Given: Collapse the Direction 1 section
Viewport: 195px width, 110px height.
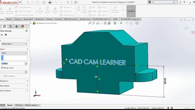Looking at the screenshot, I should tap(27, 49).
